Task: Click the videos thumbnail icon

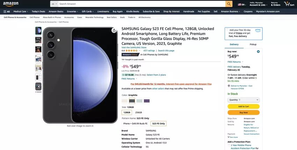Action: pos(38,86)
